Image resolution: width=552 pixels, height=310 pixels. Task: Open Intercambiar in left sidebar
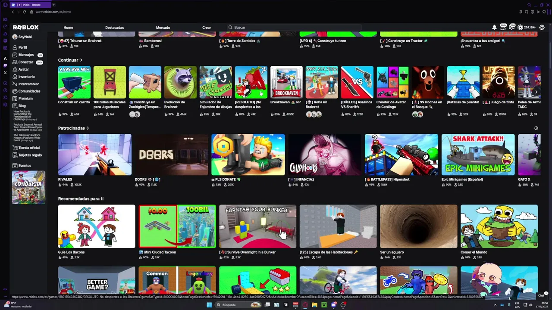pyautogui.click(x=25, y=84)
